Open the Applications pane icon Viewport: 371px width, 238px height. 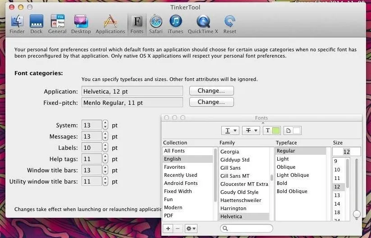coord(110,24)
